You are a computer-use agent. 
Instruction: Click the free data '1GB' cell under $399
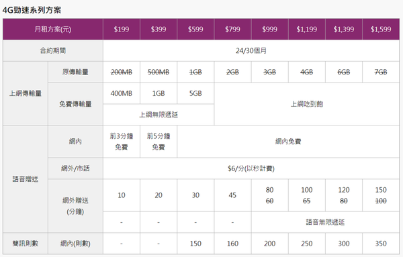tap(159, 93)
